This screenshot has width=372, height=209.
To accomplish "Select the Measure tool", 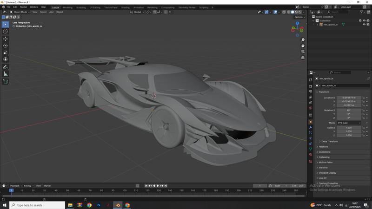I will click(6, 74).
